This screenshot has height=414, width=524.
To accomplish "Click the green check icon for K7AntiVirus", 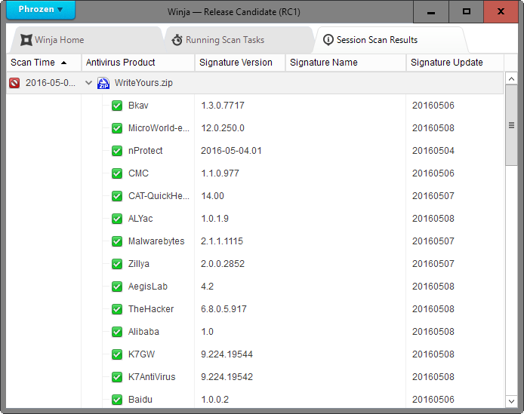I will (x=117, y=377).
